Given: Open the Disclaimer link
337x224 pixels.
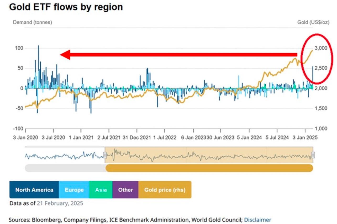Looking at the screenshot, I should click(x=257, y=220).
